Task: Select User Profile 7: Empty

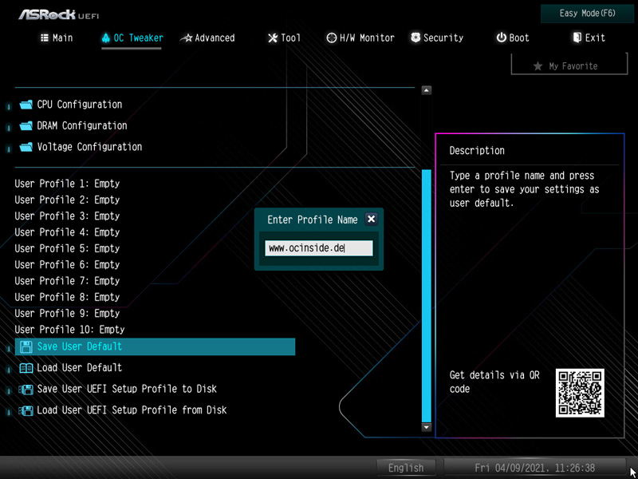Action: (x=67, y=282)
